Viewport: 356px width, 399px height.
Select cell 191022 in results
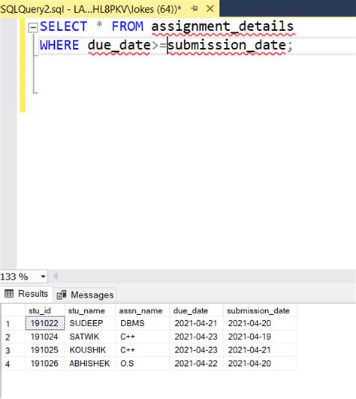pos(45,323)
